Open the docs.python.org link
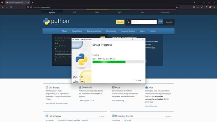 pyautogui.click(x=118, y=101)
